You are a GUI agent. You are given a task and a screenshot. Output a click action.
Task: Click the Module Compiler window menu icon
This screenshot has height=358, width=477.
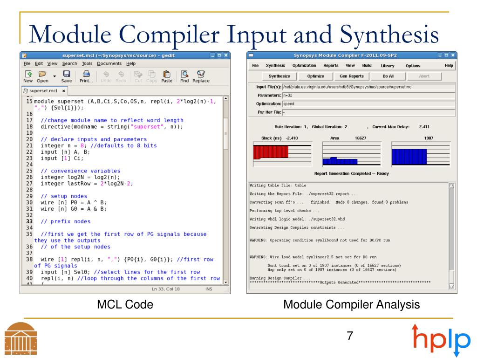251,55
